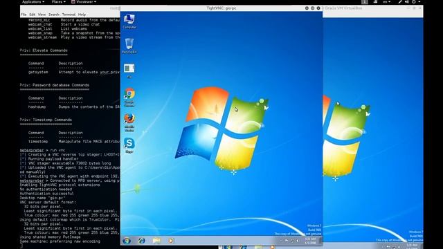The image size is (443, 249).
Task: Launch Windows Media Player from TightVNC taskbar
Action: click(171, 241)
